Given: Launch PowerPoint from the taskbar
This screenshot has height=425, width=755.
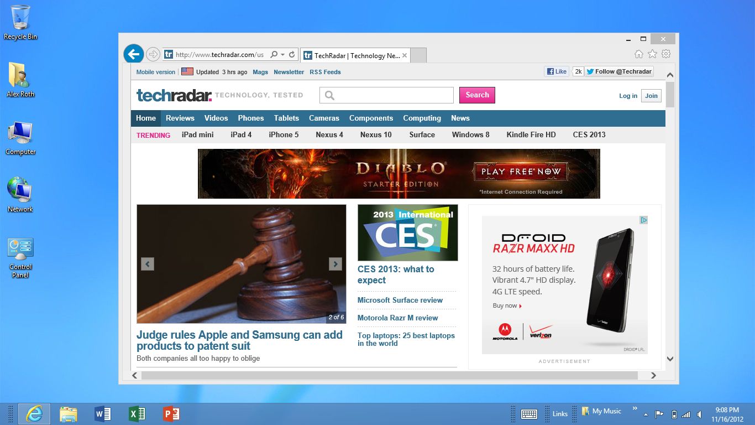Looking at the screenshot, I should click(x=171, y=413).
